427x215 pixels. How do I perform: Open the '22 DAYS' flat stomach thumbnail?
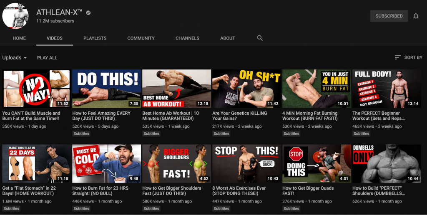tap(36, 164)
